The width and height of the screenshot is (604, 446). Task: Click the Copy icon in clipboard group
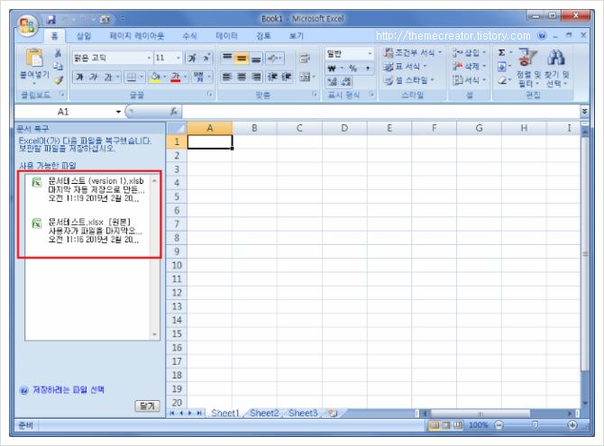click(59, 67)
